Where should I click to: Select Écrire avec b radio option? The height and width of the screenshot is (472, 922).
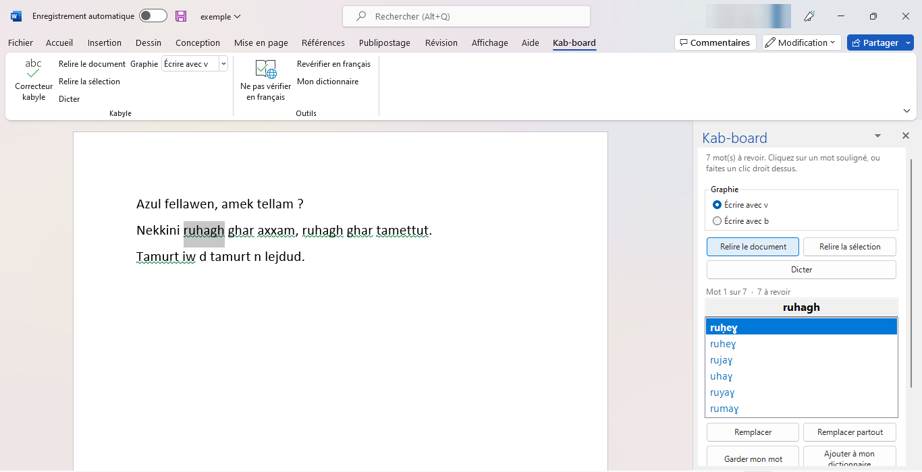pos(717,221)
